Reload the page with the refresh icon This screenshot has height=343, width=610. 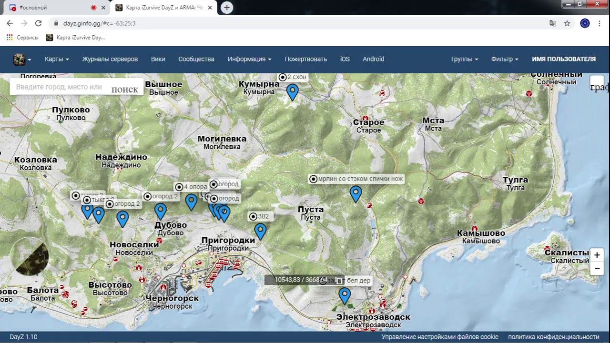click(39, 23)
